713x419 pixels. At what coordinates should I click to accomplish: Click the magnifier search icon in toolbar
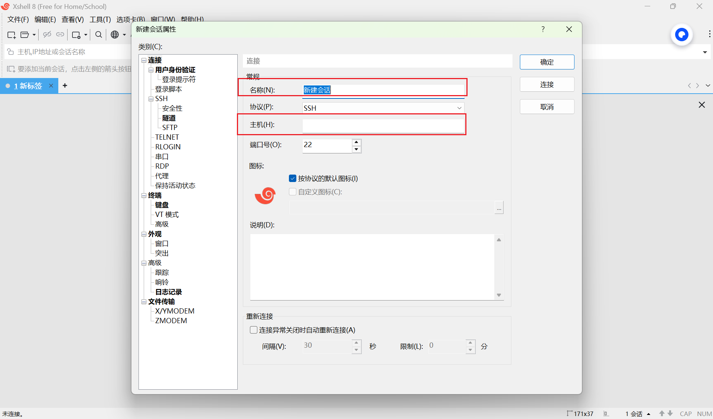(x=98, y=35)
